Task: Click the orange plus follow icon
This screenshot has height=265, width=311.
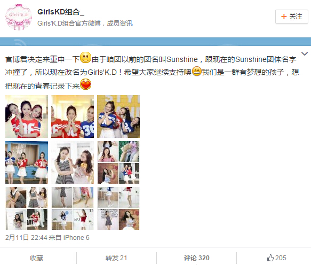Action: 284,17
